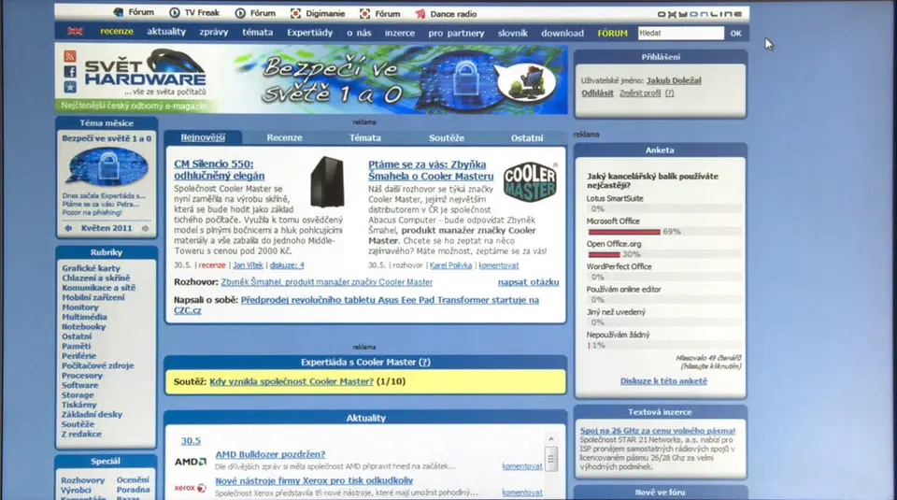Image resolution: width=897 pixels, height=500 pixels.
Task: Vote for WordPerfect Office in the poll
Action: pyautogui.click(x=619, y=266)
